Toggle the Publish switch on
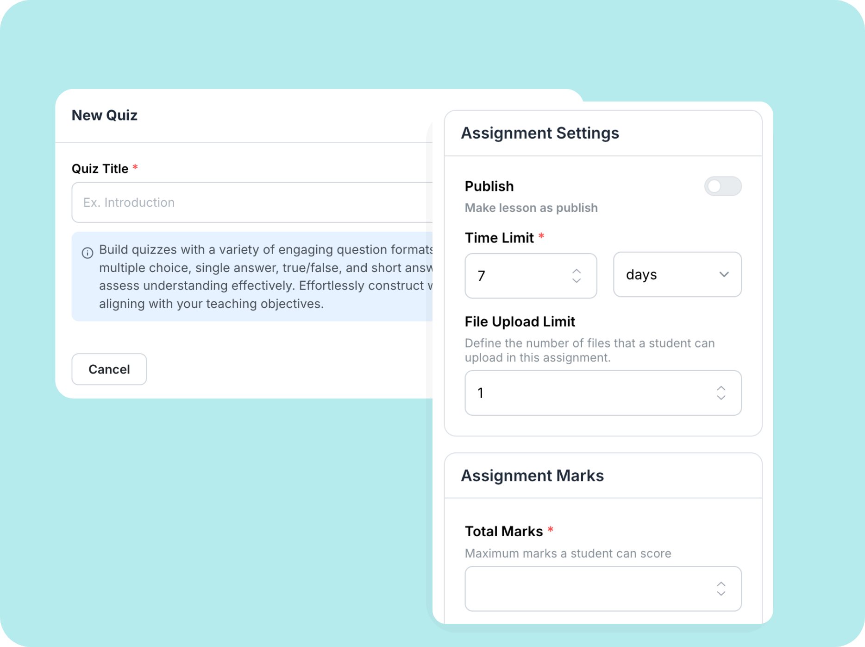Screen dimensions: 865x647 tap(723, 186)
